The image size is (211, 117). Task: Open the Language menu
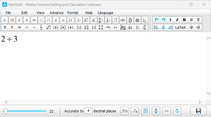click(105, 13)
